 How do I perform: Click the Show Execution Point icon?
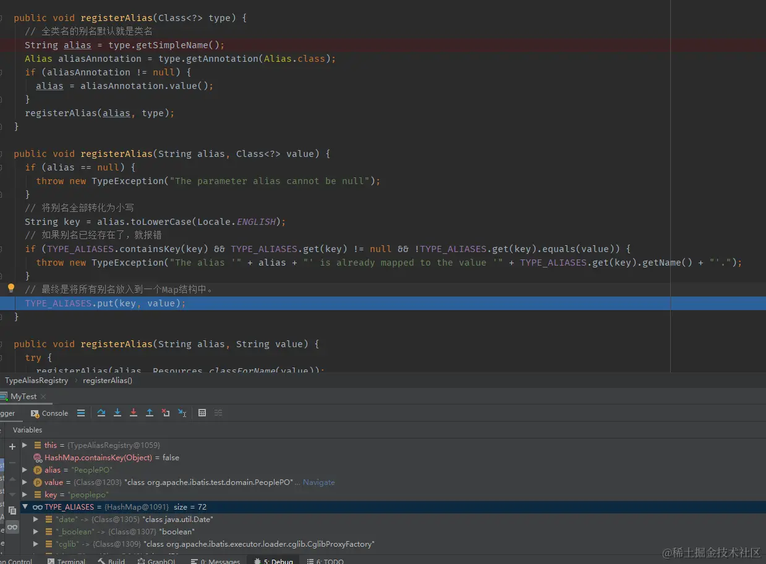(x=81, y=413)
